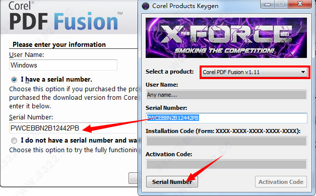Image resolution: width=316 pixels, height=196 pixels.
Task: Focus the keygen User Name field showing 'Any name...'
Action: click(226, 95)
